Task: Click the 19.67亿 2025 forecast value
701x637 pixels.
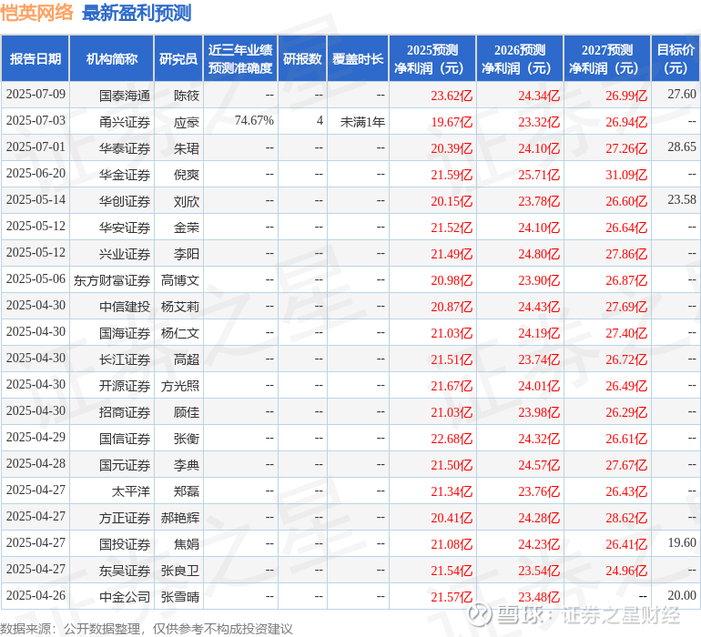Action: coord(452,122)
